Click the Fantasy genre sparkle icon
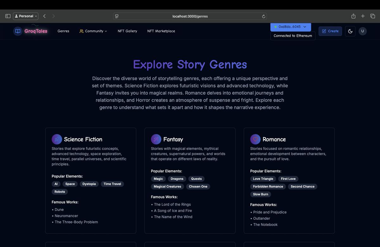The height and width of the screenshot is (247, 380). coord(156,139)
